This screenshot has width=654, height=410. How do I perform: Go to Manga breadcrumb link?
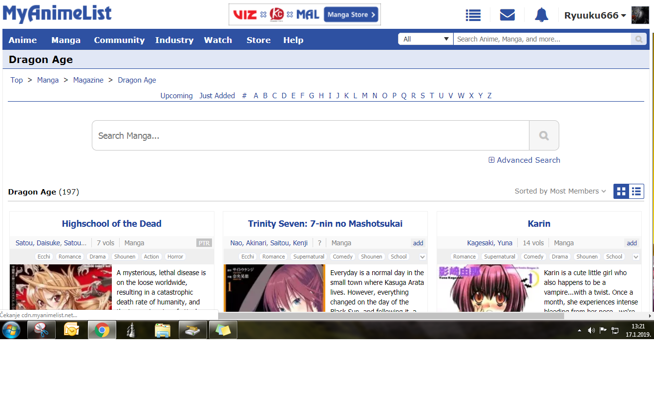click(x=48, y=80)
